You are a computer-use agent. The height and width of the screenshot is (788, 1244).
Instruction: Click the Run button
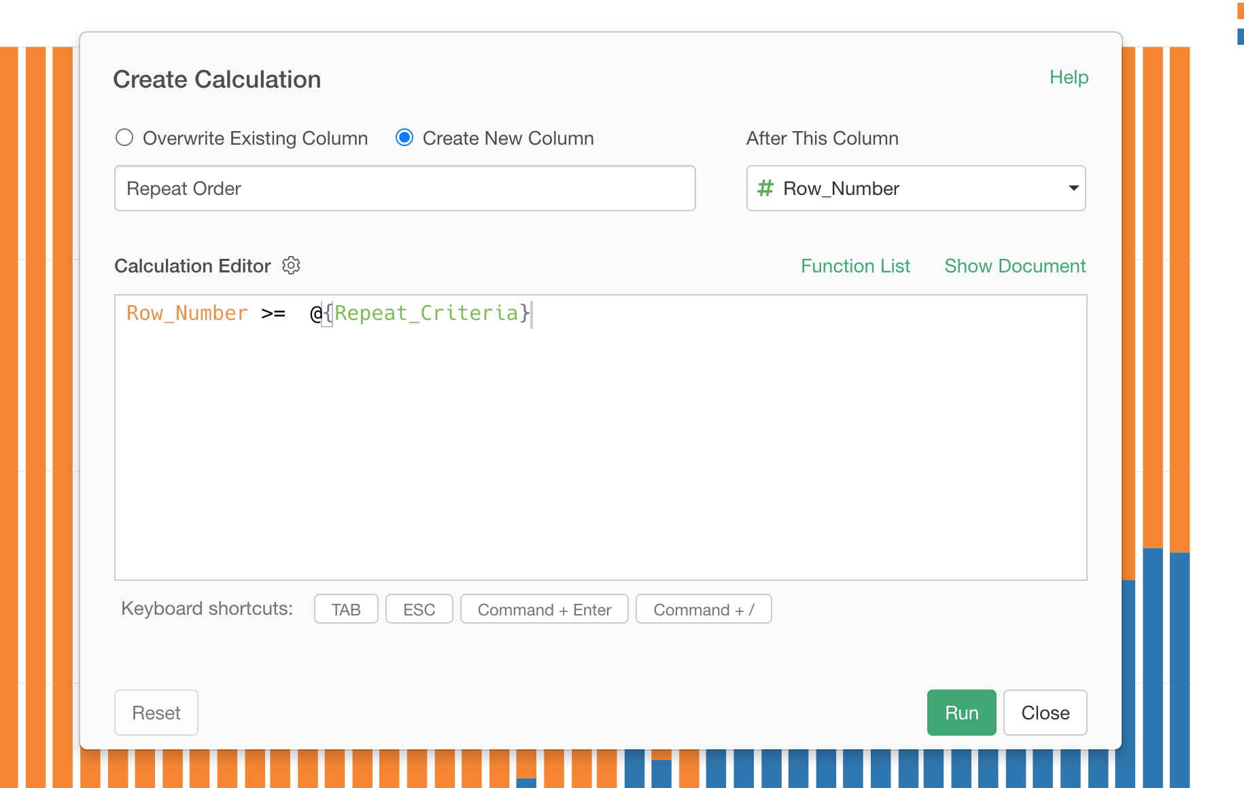(x=961, y=713)
